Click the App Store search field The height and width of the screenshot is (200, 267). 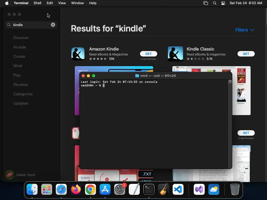[x=31, y=25]
